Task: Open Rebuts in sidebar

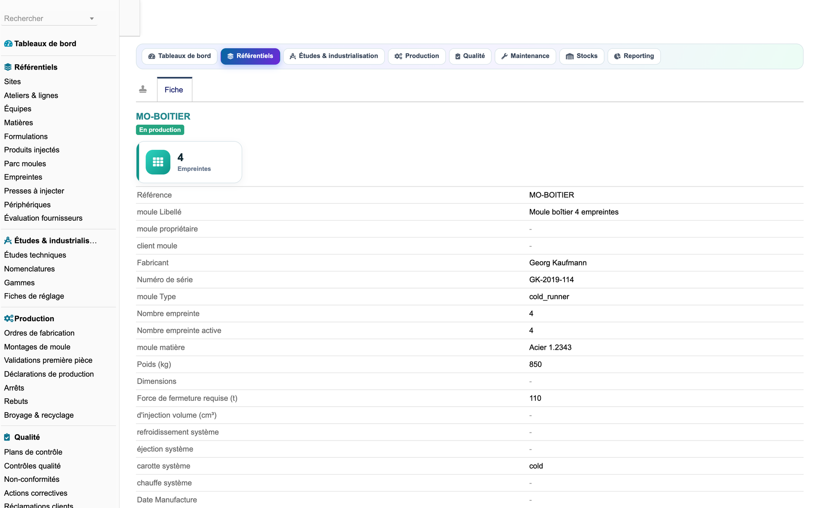Action: [16, 401]
